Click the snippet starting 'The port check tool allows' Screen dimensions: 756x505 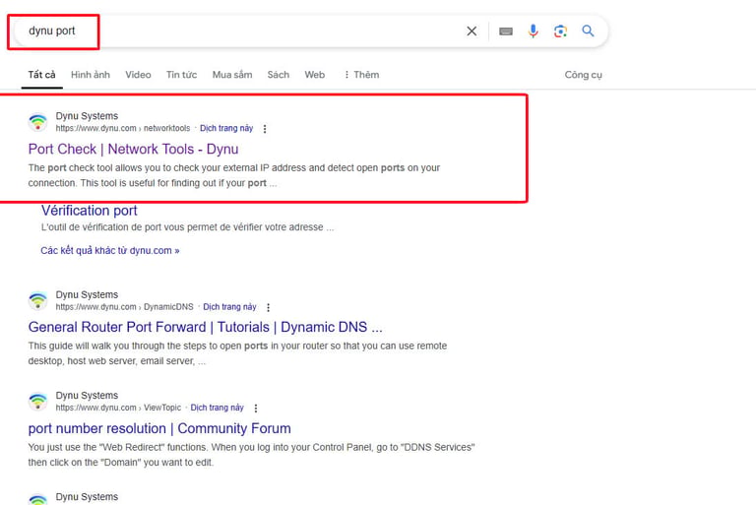234,175
